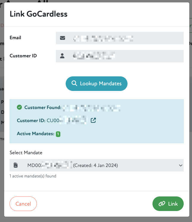Click the person icon in the Customer ID field

click(62, 56)
